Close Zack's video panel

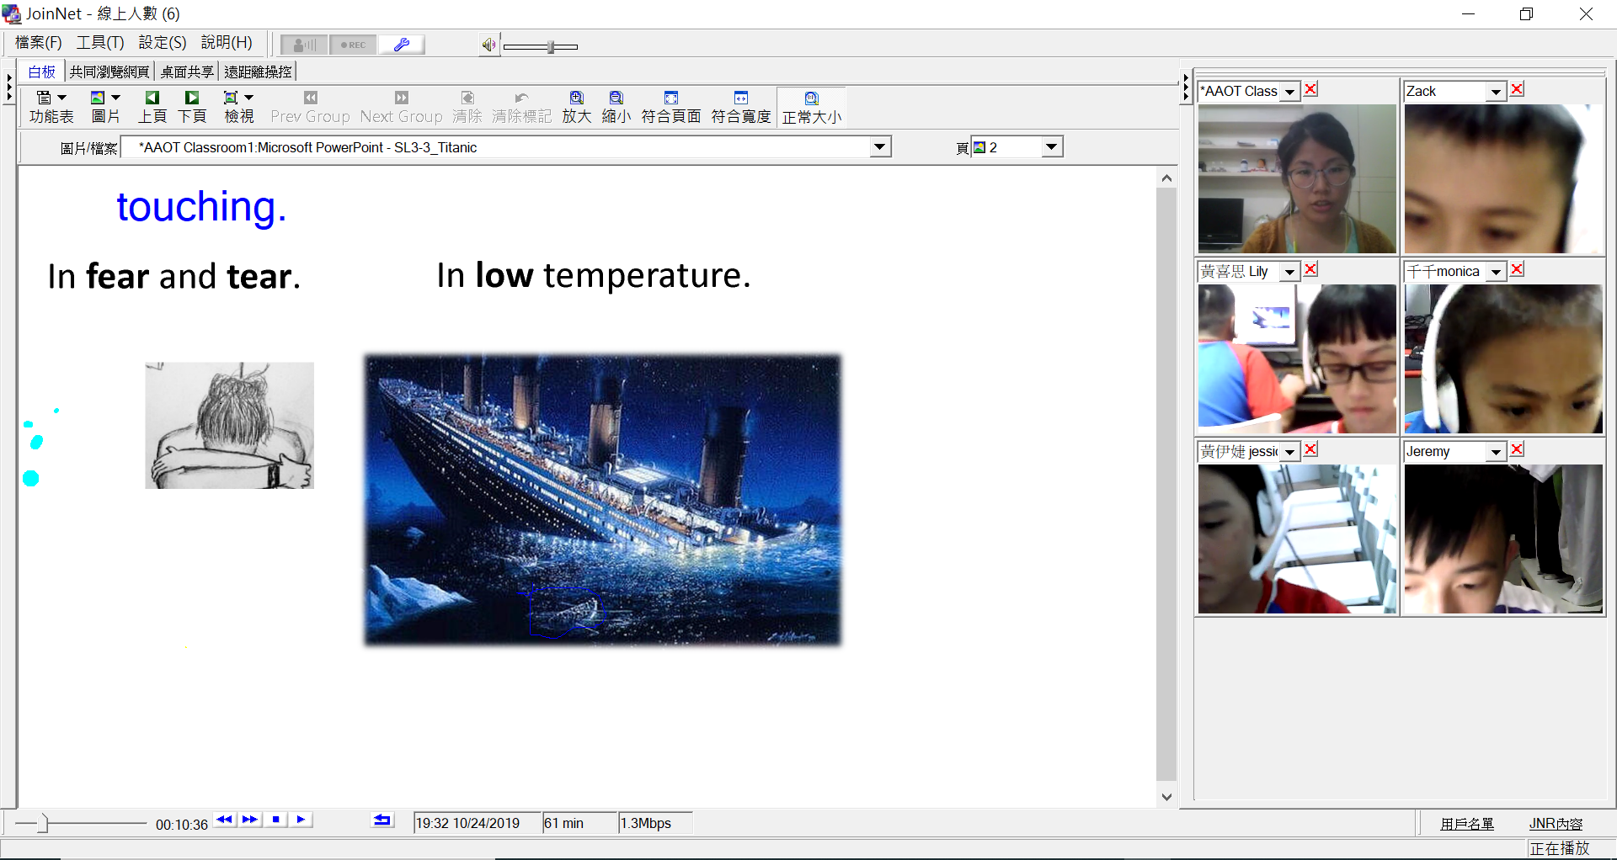point(1517,89)
